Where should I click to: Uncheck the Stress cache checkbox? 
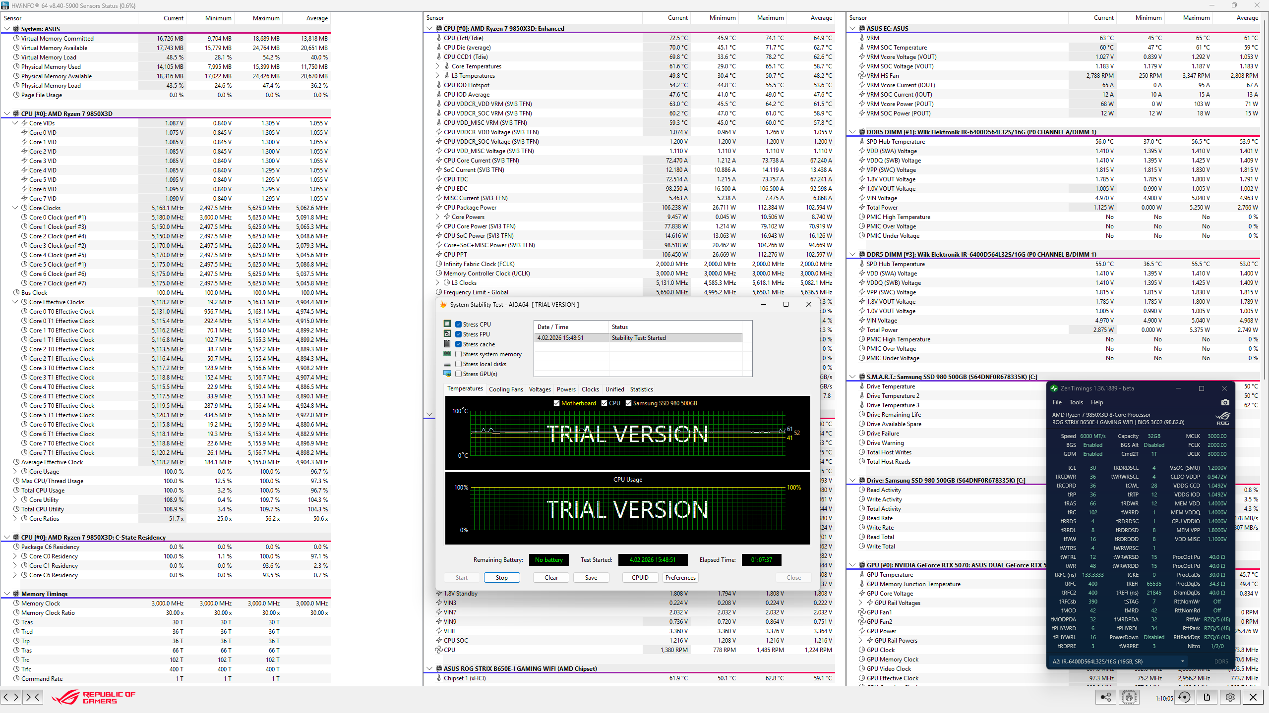(459, 344)
